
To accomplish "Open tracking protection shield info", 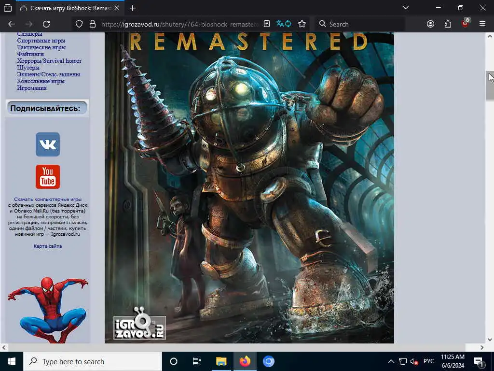I will tap(79, 24).
